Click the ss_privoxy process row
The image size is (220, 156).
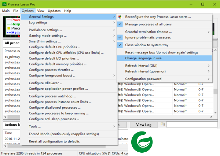[12, 57]
